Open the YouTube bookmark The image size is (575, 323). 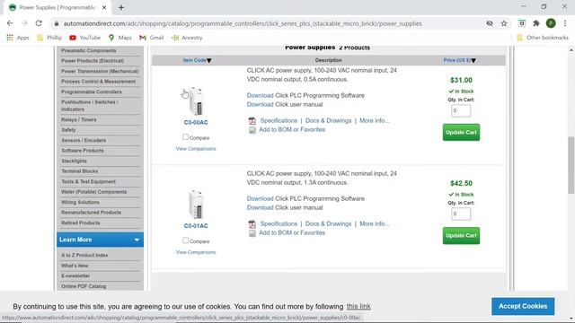[x=84, y=38]
